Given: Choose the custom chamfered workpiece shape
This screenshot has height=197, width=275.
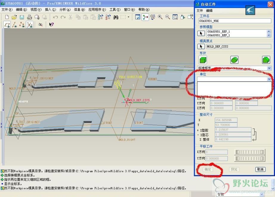Looking at the screenshot, I should [266, 60].
